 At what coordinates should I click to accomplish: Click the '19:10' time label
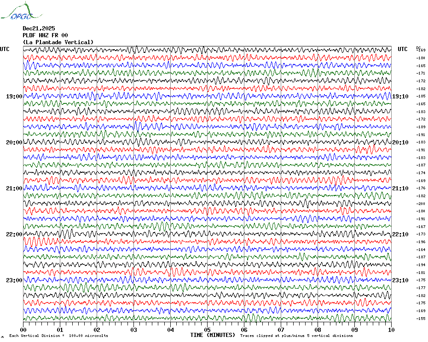click(400, 97)
